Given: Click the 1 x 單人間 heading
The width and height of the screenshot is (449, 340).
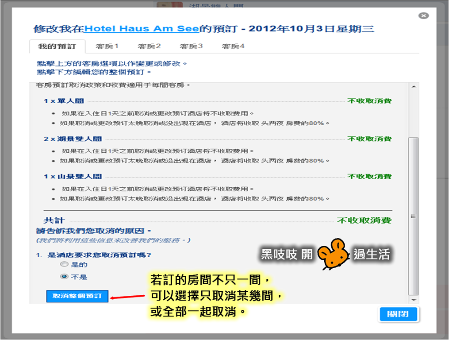Looking at the screenshot, I should [64, 101].
